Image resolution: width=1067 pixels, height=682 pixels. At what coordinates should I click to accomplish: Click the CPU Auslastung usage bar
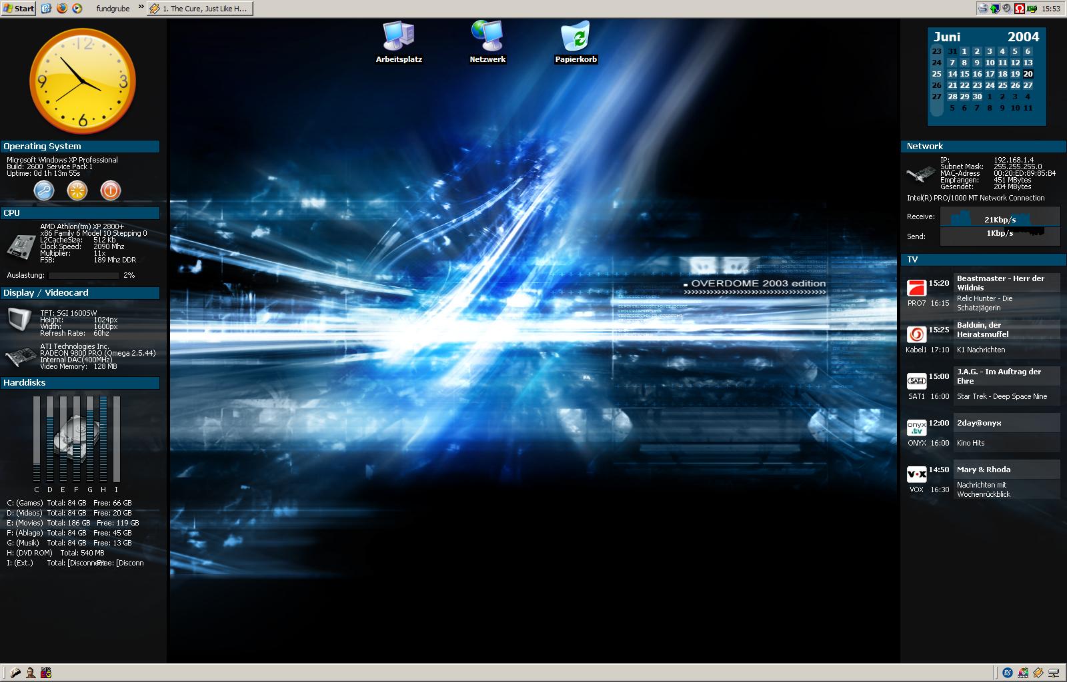point(83,275)
